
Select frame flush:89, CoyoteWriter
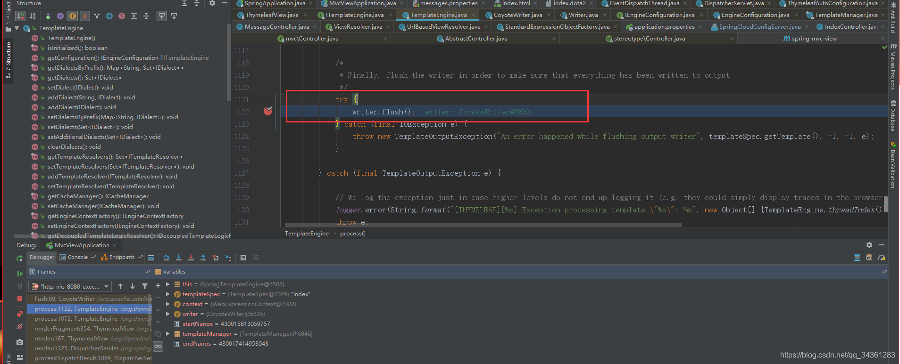click(90, 299)
